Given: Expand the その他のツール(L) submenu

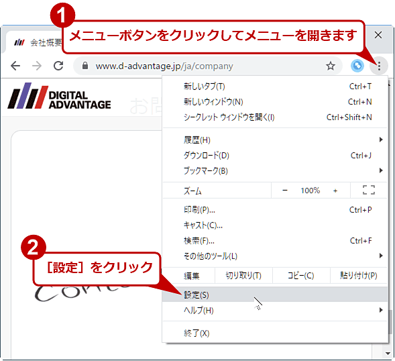Looking at the screenshot, I should pos(275,256).
